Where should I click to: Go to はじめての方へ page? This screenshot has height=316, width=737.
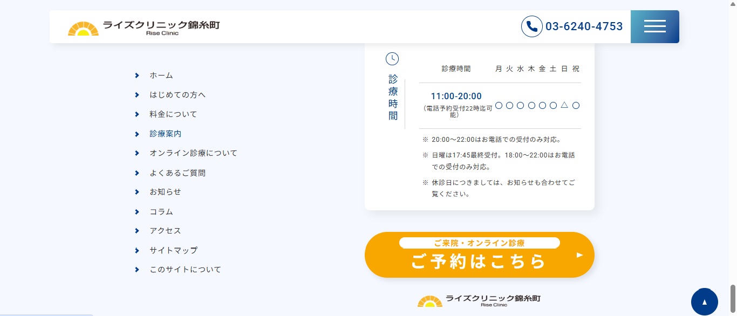point(178,95)
